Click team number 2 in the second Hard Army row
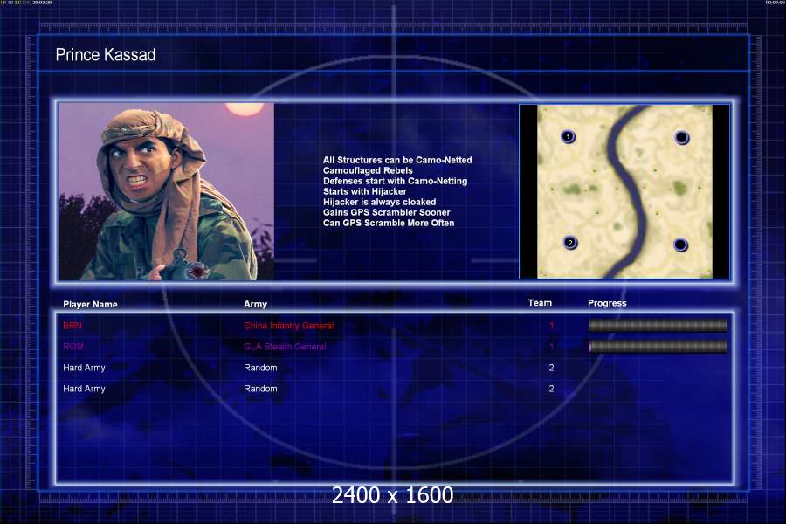This screenshot has height=524, width=786. [551, 389]
